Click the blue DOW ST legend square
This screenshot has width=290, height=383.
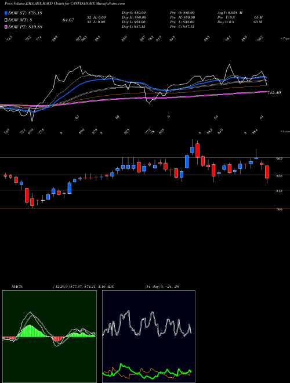pos(6,13)
